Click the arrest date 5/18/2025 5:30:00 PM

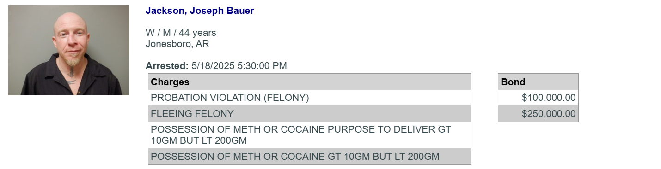(x=239, y=66)
